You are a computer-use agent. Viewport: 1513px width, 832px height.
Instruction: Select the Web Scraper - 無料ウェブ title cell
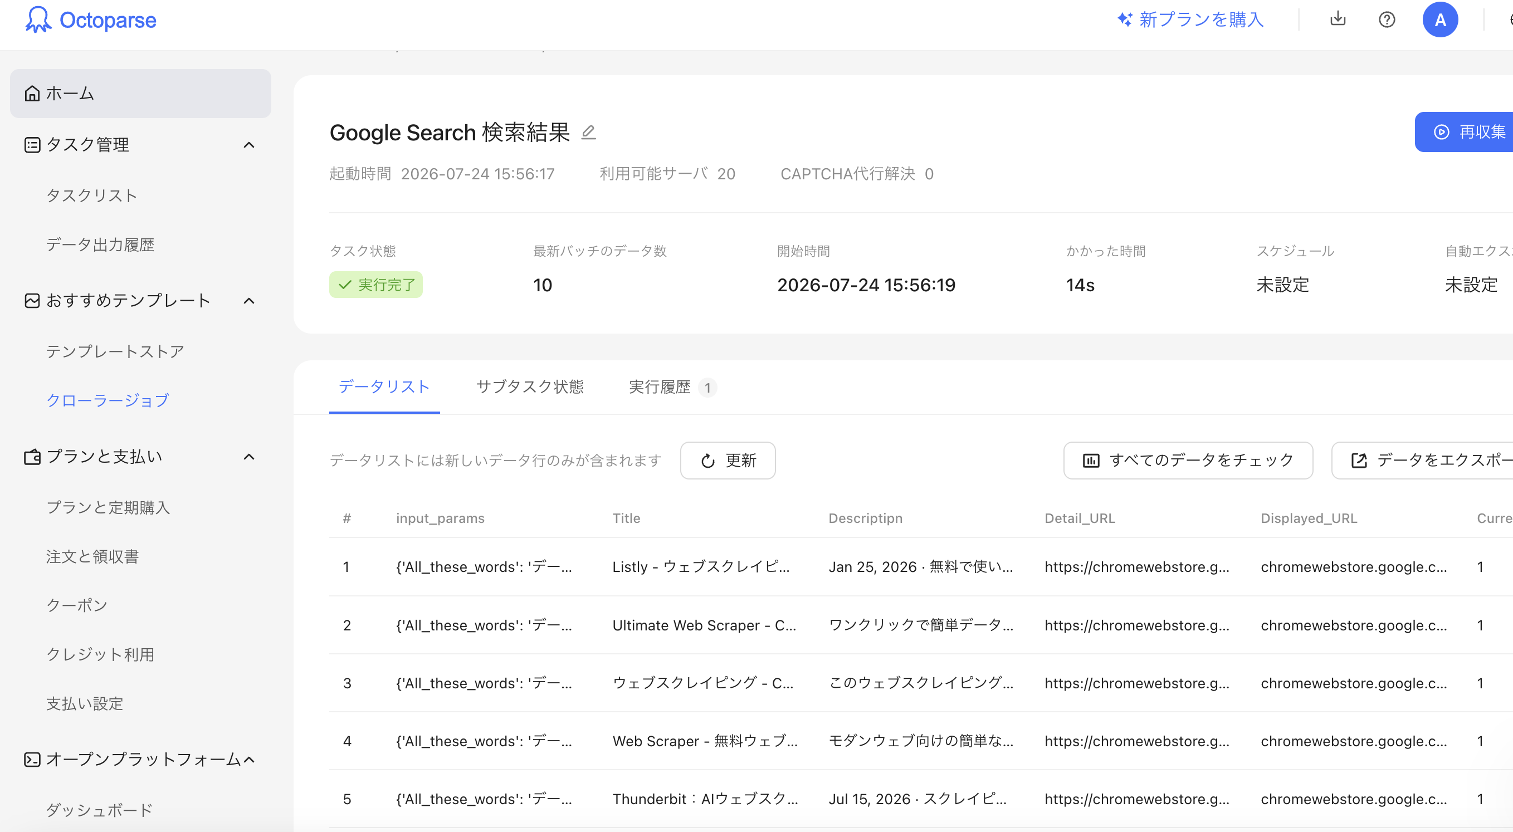705,742
